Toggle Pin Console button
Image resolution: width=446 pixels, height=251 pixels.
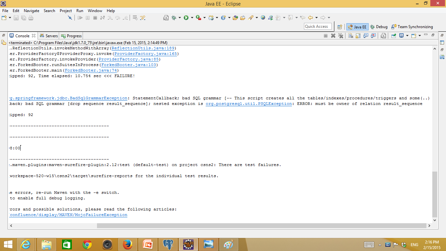394,36
